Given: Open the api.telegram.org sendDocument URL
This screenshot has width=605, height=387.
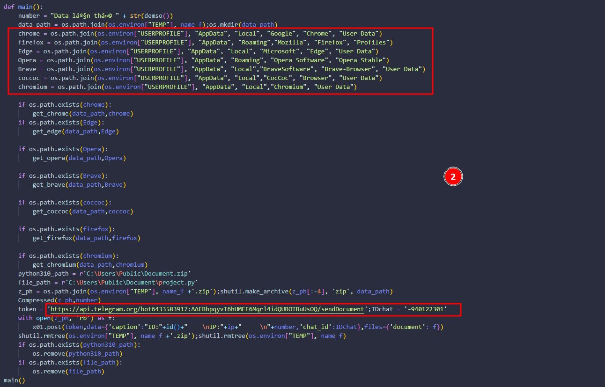Looking at the screenshot, I should (x=207, y=309).
